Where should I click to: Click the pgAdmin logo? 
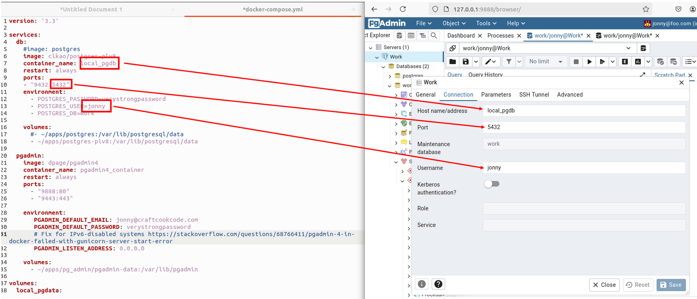pos(387,23)
